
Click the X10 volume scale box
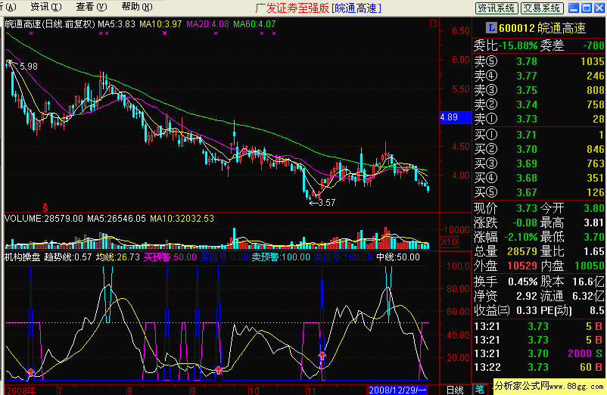pyautogui.click(x=449, y=242)
